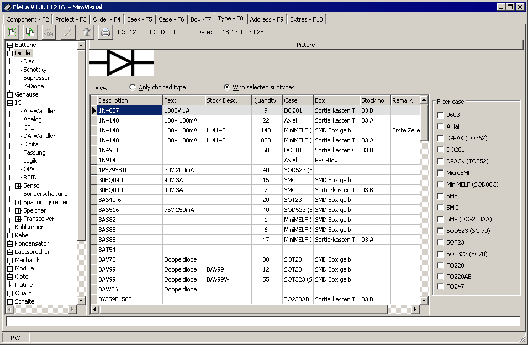The image size is (528, 345).
Task: Select the Z-Diode tree item
Action: click(33, 86)
